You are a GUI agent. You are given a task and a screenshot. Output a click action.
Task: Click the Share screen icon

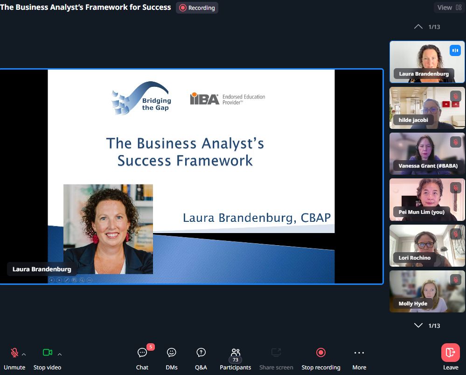(276, 357)
